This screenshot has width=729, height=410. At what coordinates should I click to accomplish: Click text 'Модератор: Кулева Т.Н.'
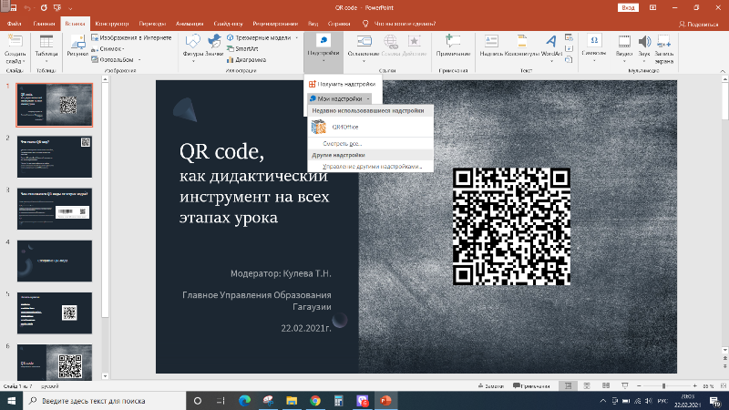tap(281, 273)
